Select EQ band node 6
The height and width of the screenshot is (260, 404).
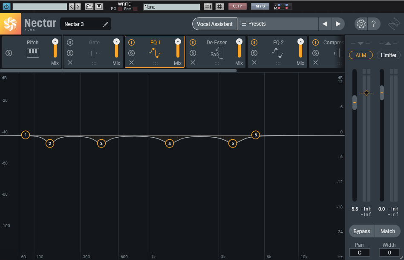coord(256,135)
